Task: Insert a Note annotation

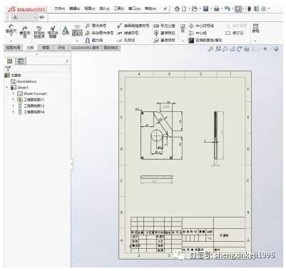Action: [66, 31]
